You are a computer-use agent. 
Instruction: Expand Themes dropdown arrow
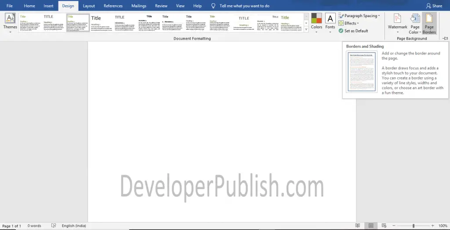point(10,32)
